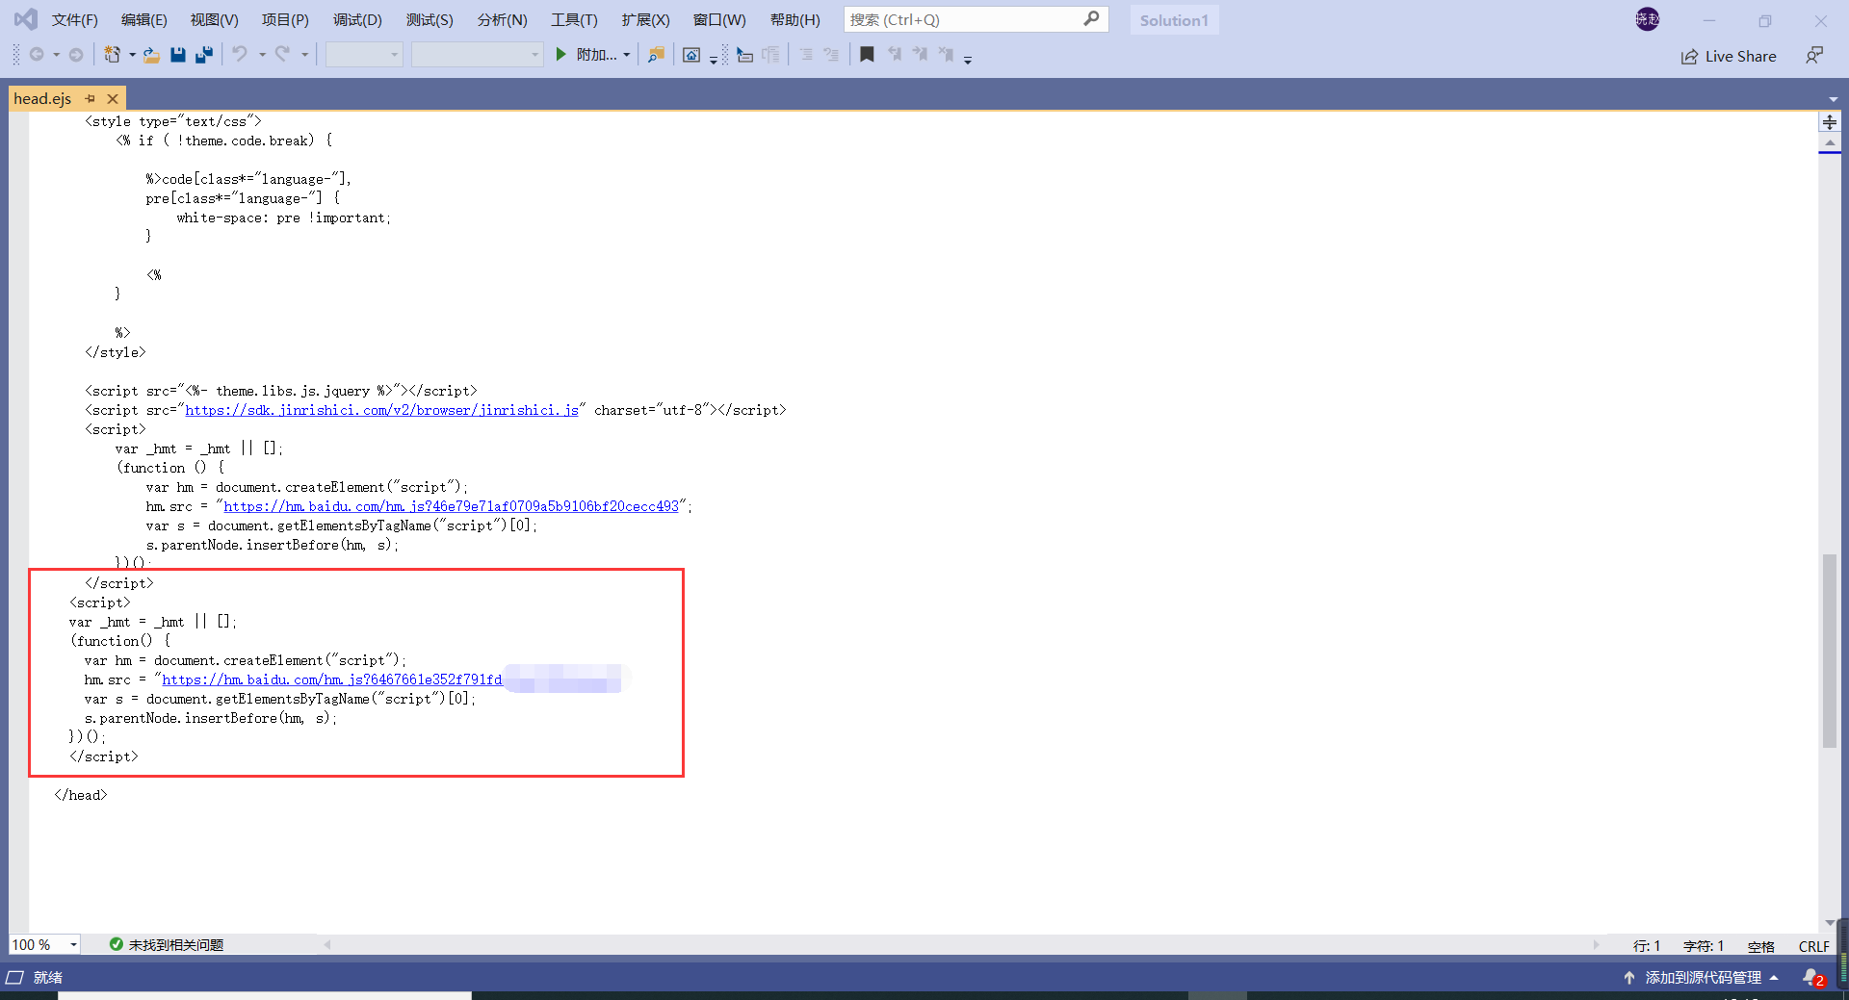Open the 编辑(E) menu
Viewport: 1849px width, 1000px height.
pos(144,19)
